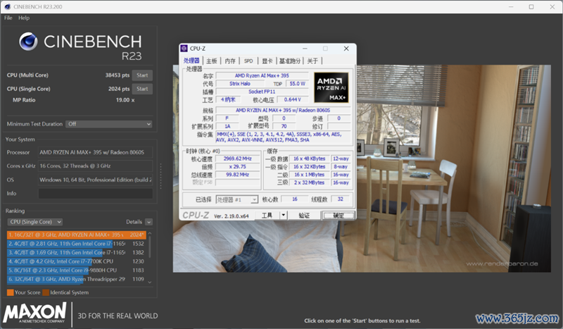
Task: Click the core speed 2969.62 MHz value
Action: (237, 159)
